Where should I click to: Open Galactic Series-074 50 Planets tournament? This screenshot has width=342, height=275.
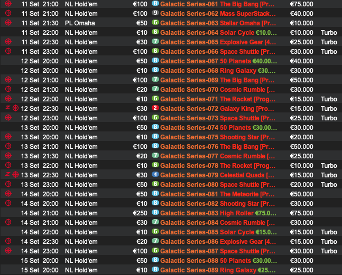point(218,128)
